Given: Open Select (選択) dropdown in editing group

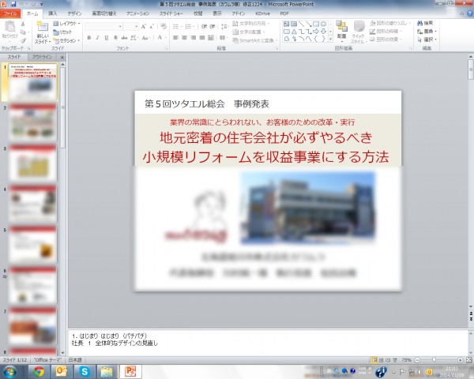Looking at the screenshot, I should [x=427, y=39].
